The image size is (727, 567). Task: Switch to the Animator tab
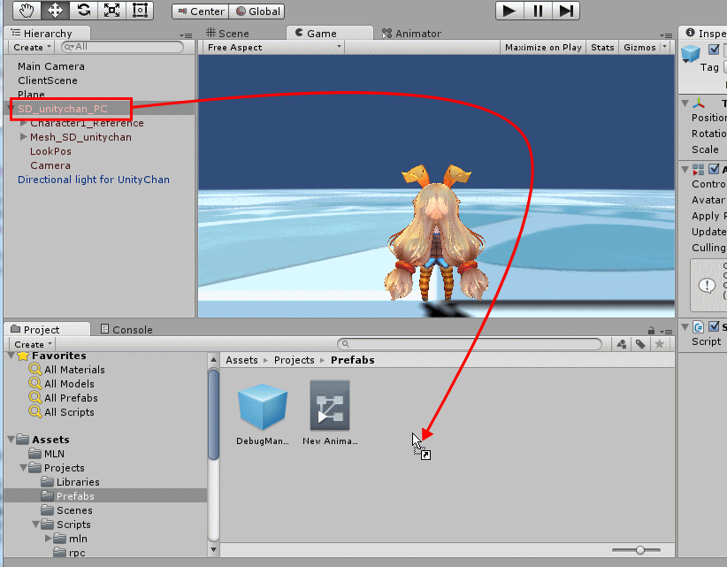click(x=412, y=34)
